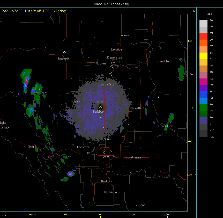Image resolution: width=223 pixels, height=218 pixels.
Task: Click the Sylvan label
Action: (x=101, y=63)
